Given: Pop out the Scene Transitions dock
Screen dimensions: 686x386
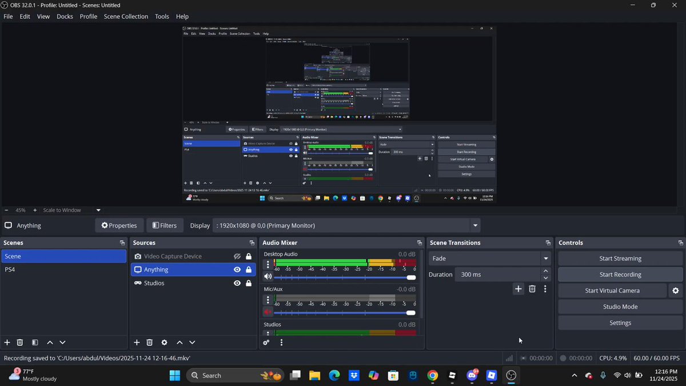Looking at the screenshot, I should [x=548, y=243].
